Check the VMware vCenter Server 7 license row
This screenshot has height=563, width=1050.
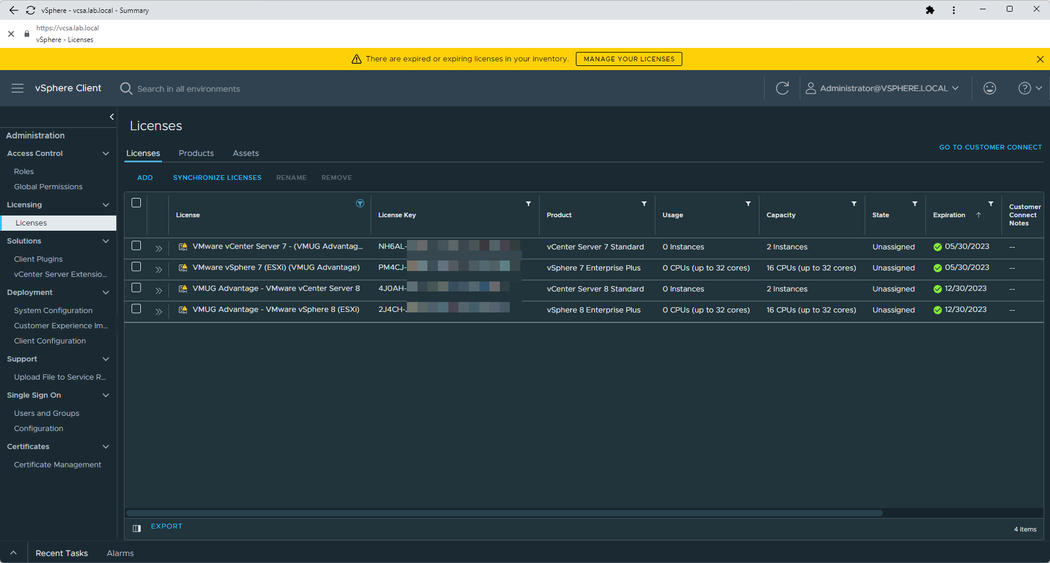136,246
